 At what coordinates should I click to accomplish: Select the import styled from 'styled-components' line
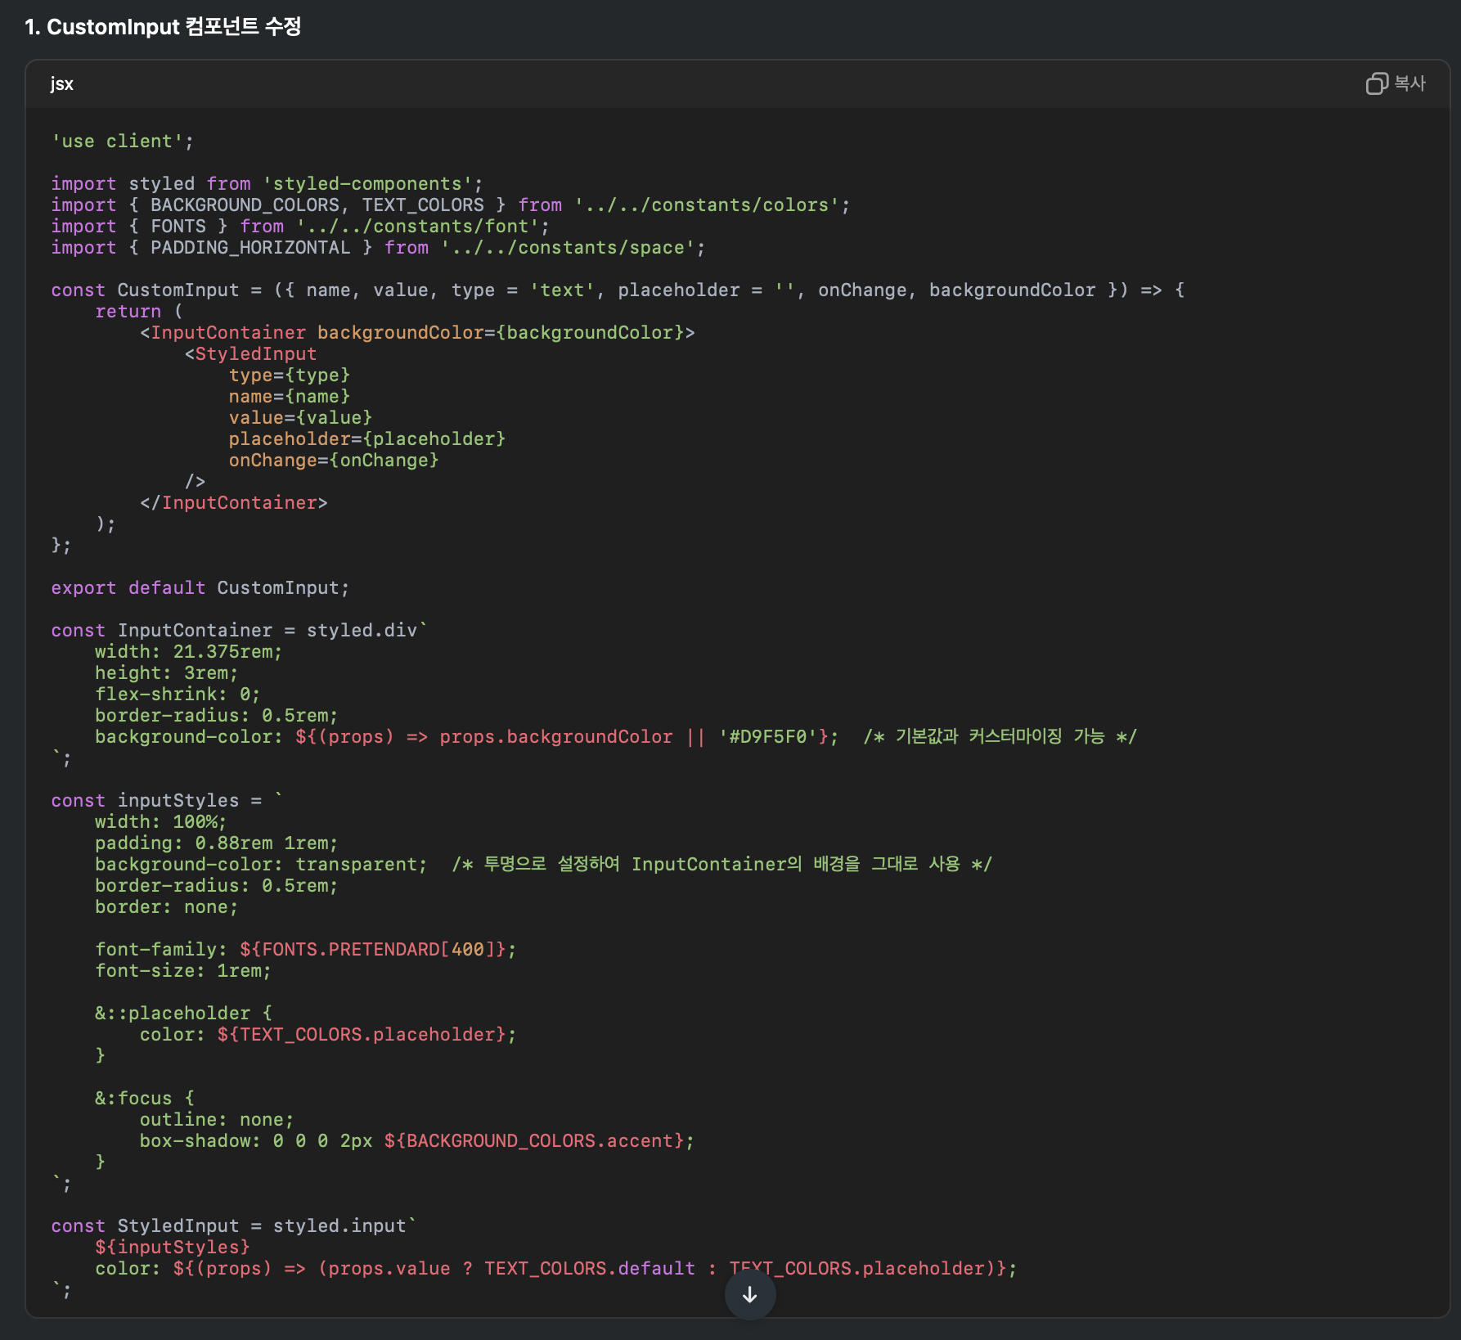coord(267,184)
